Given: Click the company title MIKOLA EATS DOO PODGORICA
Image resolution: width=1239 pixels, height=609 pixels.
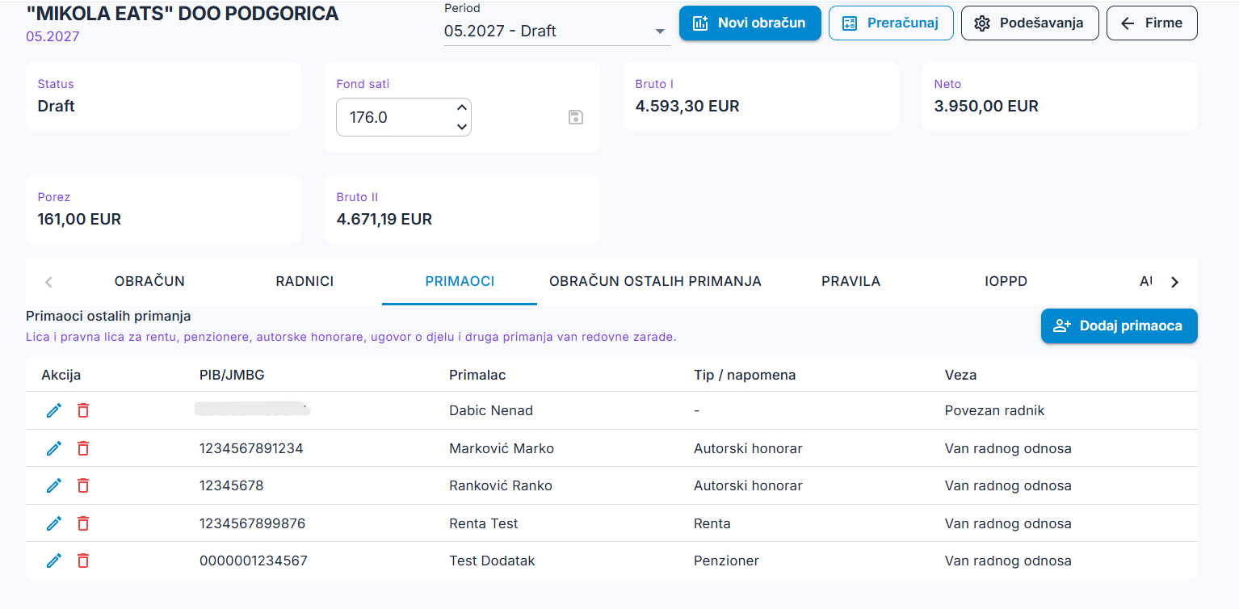Looking at the screenshot, I should tap(183, 13).
